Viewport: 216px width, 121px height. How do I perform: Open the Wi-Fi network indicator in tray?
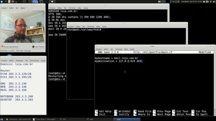[211, 2]
